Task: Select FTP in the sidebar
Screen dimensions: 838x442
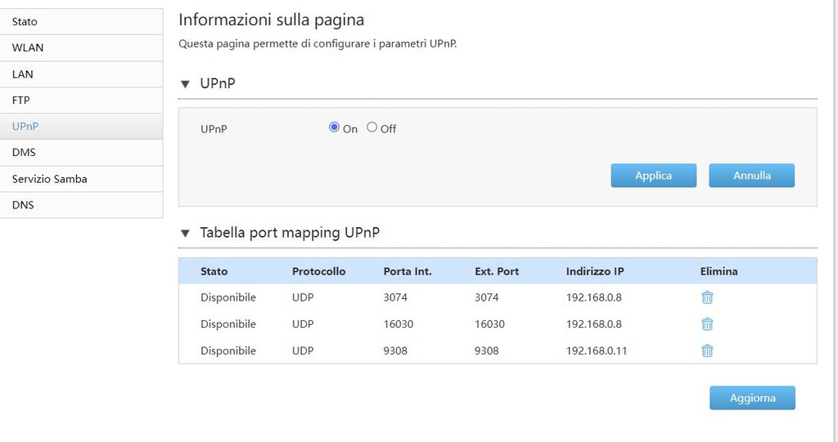Action: (x=81, y=100)
